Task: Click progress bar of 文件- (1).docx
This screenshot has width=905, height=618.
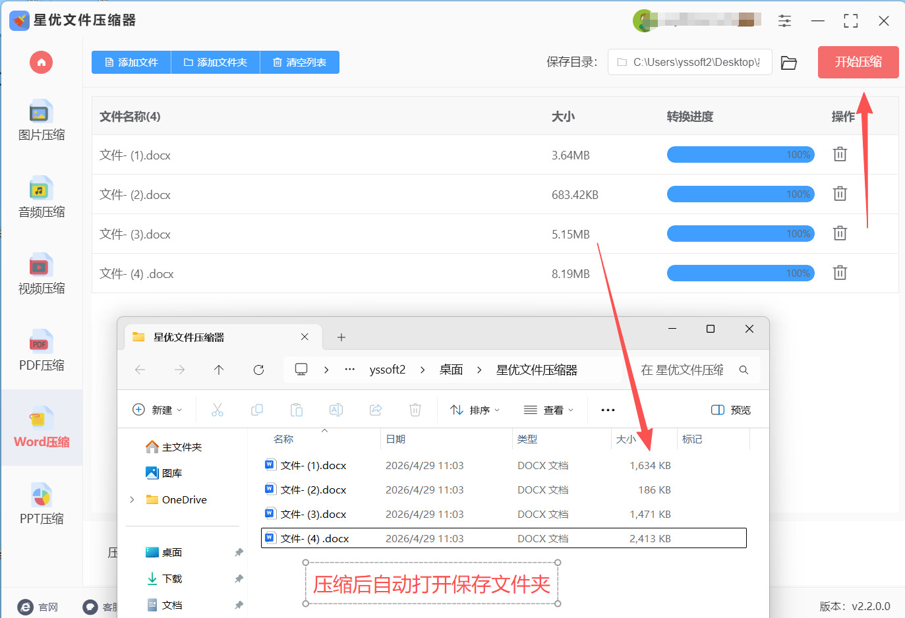Action: pyautogui.click(x=741, y=155)
